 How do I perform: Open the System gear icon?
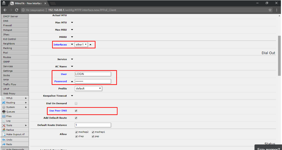click(x=4, y=107)
